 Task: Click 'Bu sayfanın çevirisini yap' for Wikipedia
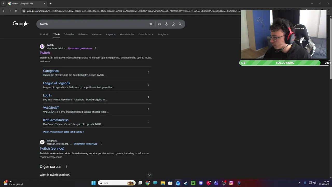86,144
